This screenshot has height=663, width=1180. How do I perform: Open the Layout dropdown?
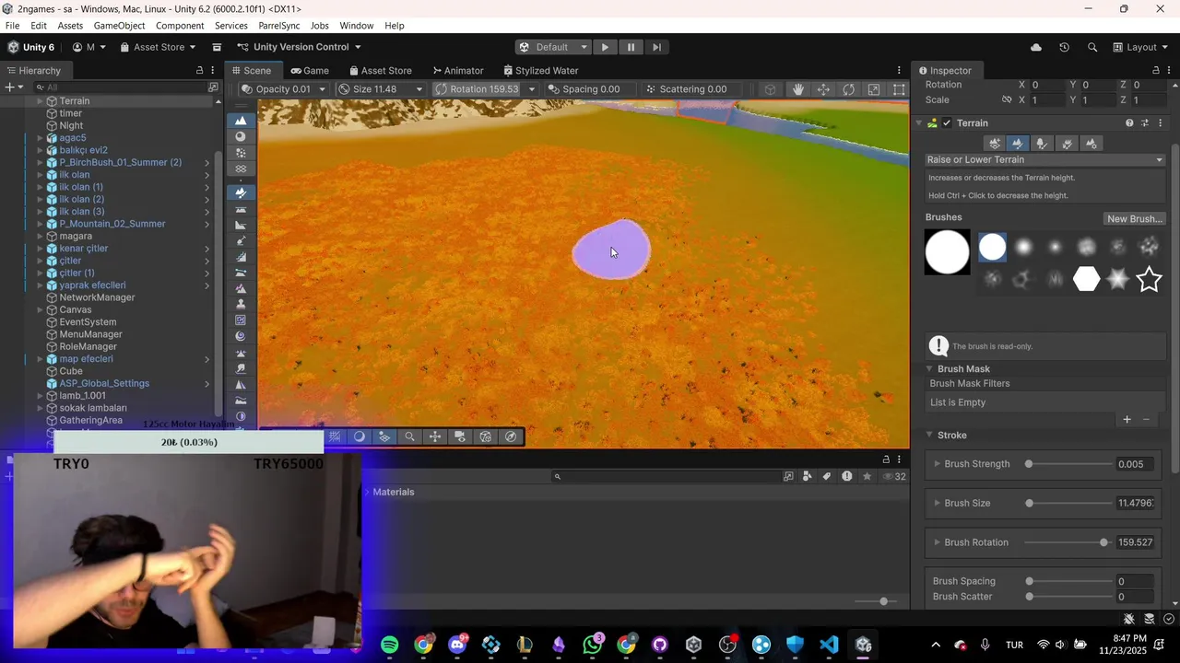[1140, 47]
